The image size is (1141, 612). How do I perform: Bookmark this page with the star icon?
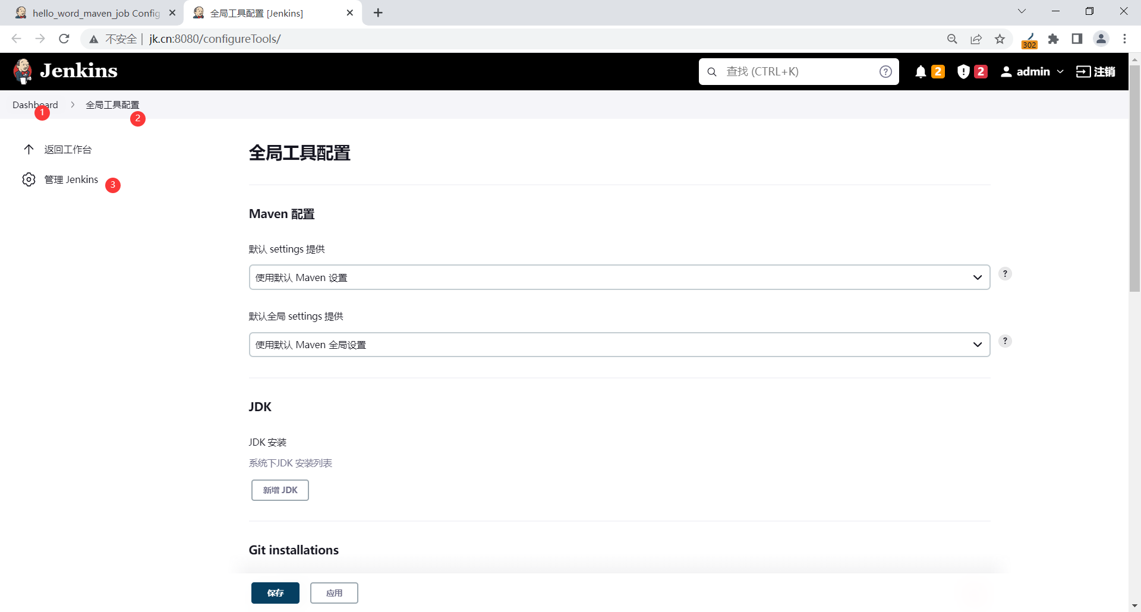click(x=1000, y=39)
